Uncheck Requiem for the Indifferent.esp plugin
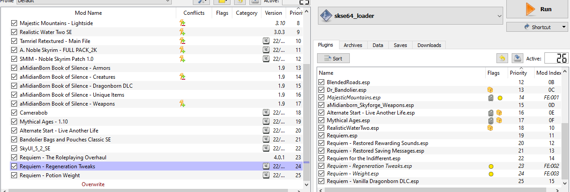The width and height of the screenshot is (570, 192). [x=321, y=158]
